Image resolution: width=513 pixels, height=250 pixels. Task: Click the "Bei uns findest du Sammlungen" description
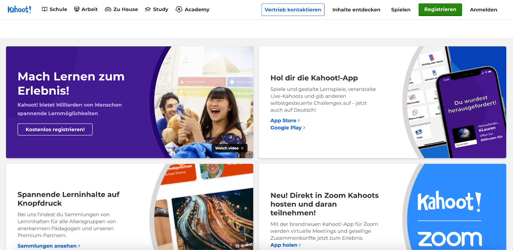coord(67,225)
